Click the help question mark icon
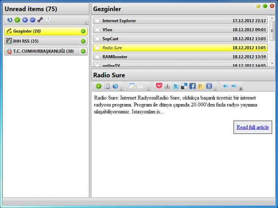The width and height of the screenshot is (278, 208). 48,20
